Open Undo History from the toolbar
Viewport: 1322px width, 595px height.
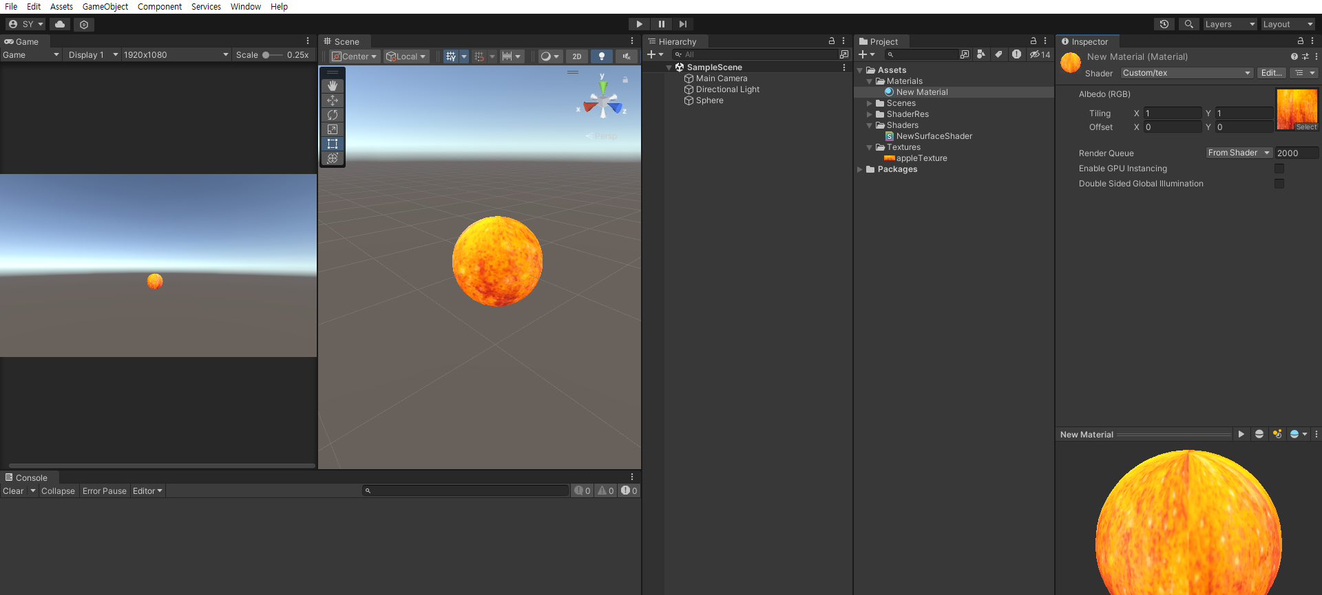point(1164,24)
